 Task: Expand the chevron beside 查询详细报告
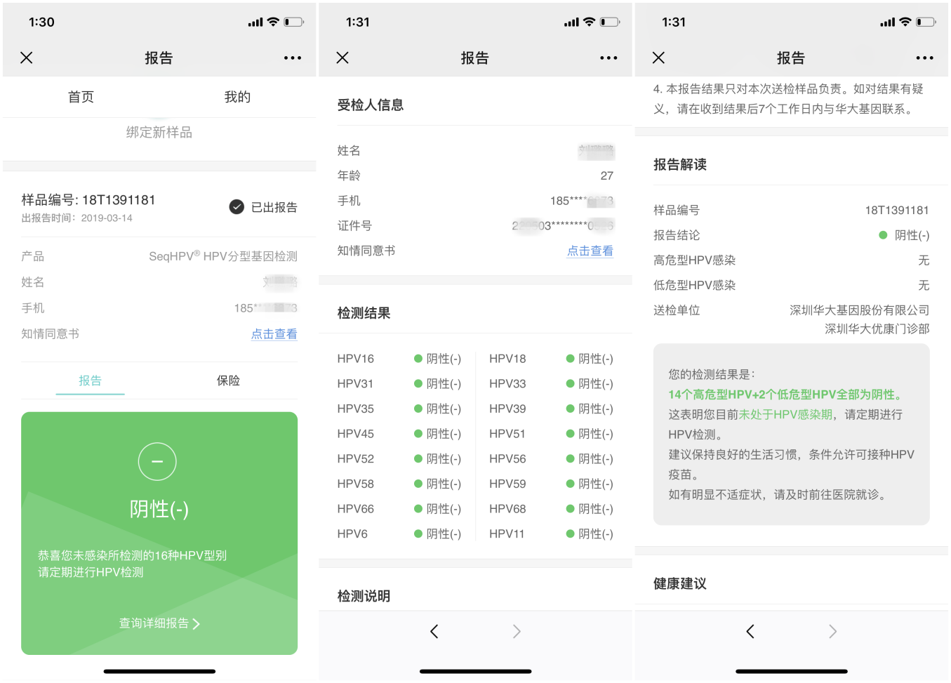[x=196, y=624]
